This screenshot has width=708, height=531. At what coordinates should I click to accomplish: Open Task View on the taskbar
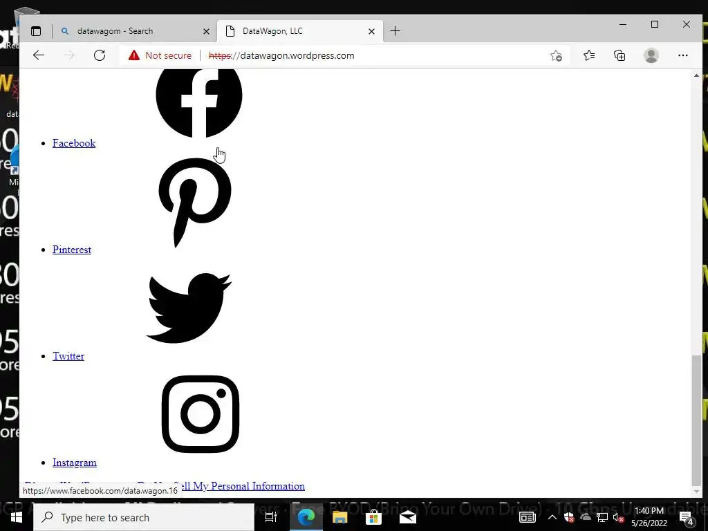click(x=271, y=517)
